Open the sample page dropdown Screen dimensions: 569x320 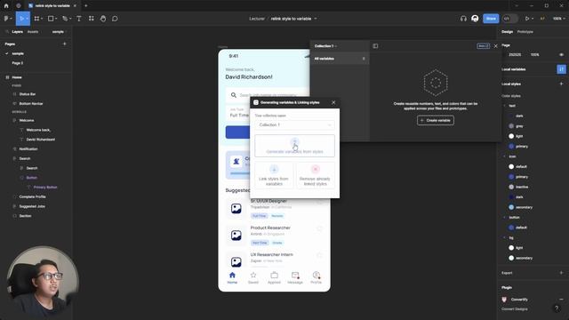pyautogui.click(x=59, y=32)
